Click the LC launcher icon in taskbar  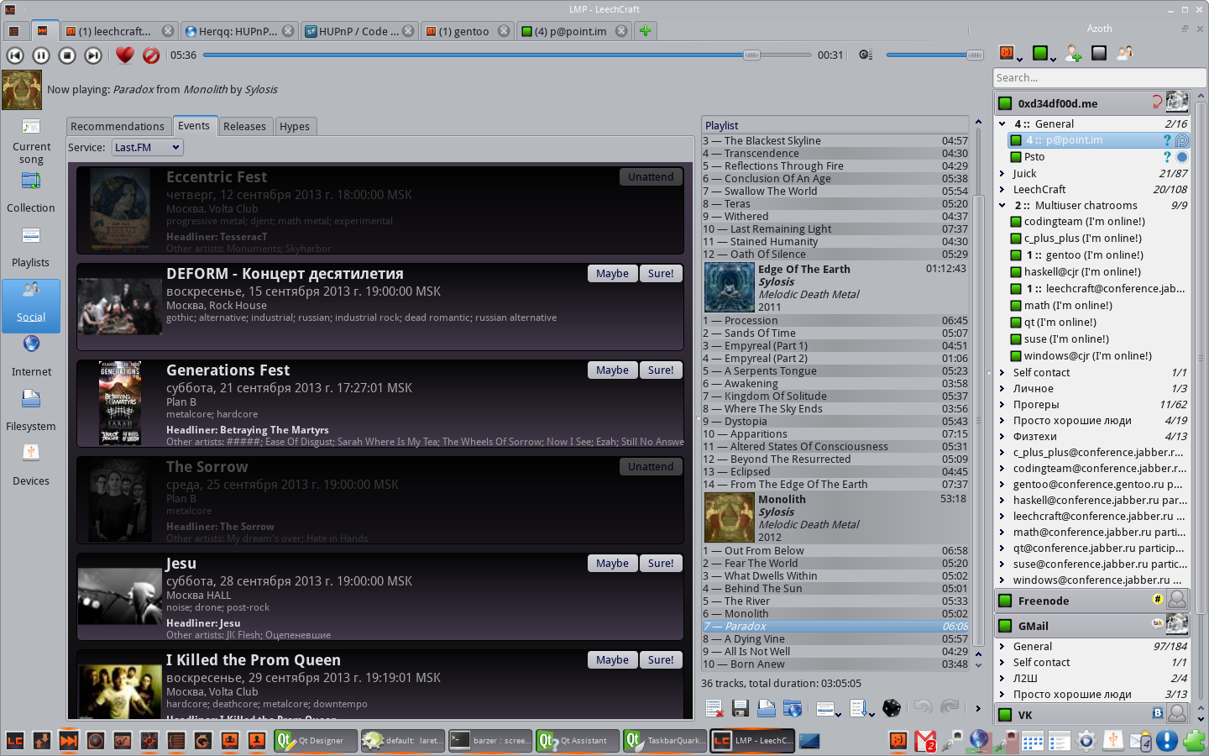15,741
